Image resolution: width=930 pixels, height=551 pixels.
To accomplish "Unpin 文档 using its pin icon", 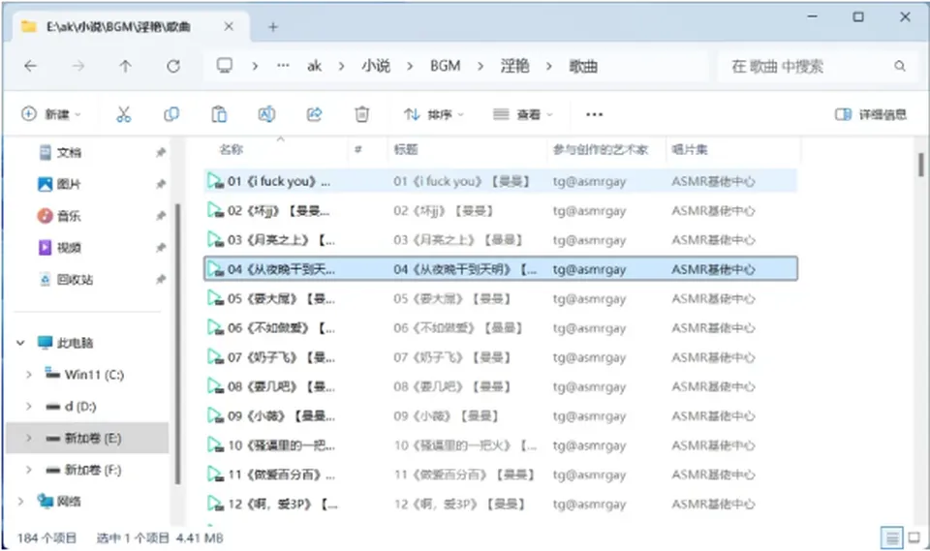I will pyautogui.click(x=160, y=152).
